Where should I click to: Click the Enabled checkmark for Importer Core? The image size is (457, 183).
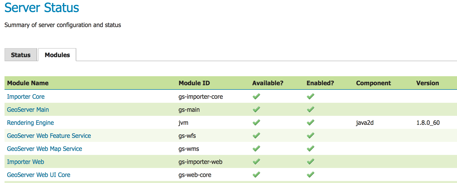click(x=311, y=97)
